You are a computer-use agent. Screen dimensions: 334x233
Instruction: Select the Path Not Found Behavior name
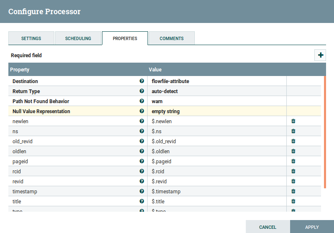point(41,101)
